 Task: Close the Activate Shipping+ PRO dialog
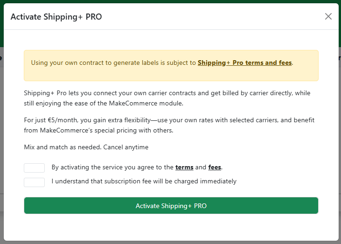point(328,16)
